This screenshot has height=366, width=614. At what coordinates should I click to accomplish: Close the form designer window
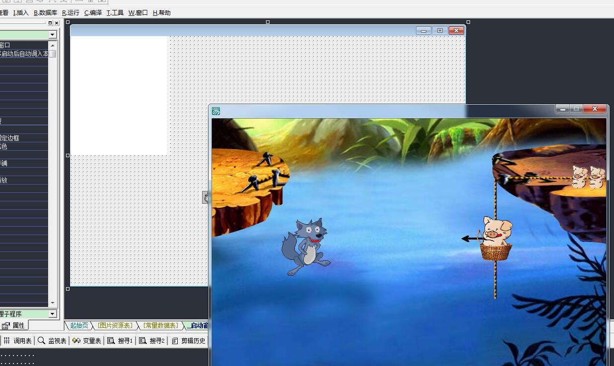coord(456,30)
